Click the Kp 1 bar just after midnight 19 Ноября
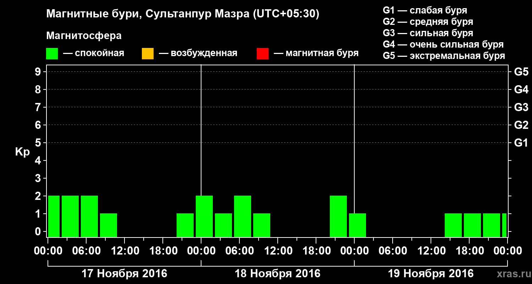The width and height of the screenshot is (532, 284). (x=358, y=225)
